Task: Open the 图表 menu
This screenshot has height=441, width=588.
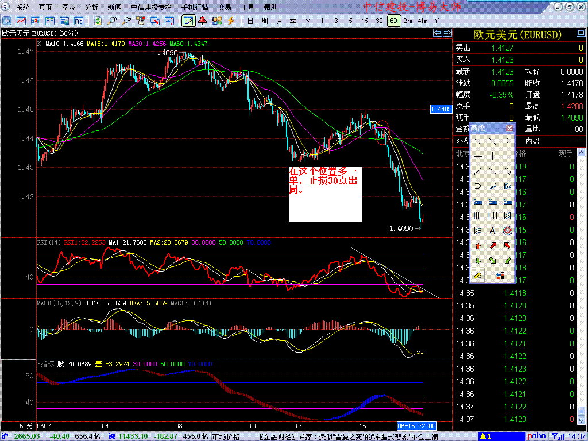Action: tap(69, 7)
